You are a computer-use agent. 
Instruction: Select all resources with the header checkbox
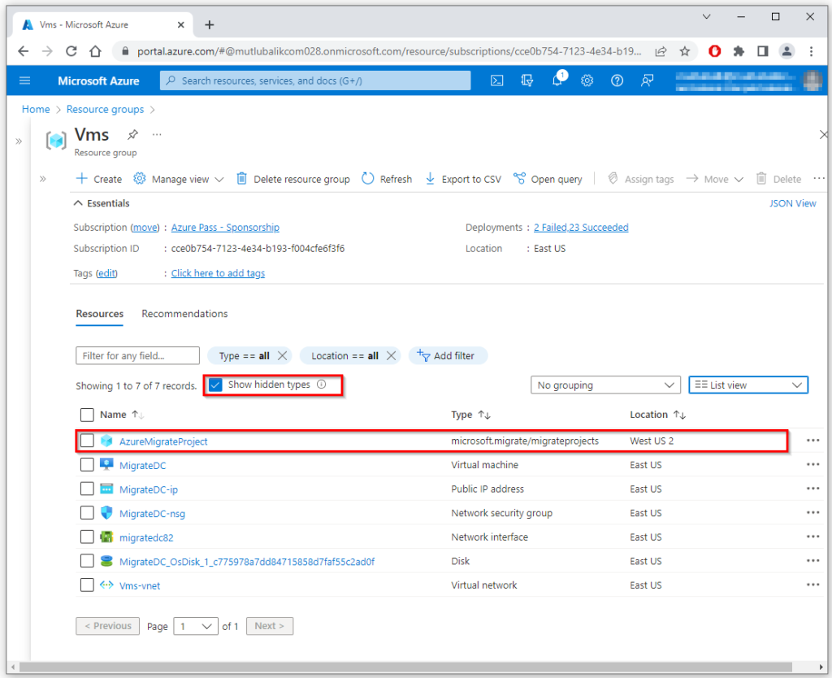[x=87, y=415]
